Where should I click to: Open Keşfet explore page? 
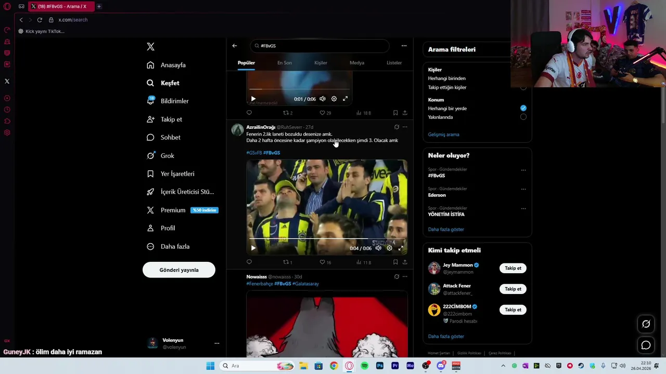163,83
